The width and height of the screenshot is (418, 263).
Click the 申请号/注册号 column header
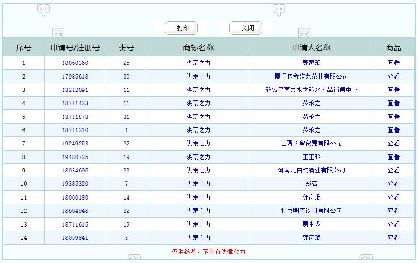tap(75, 48)
